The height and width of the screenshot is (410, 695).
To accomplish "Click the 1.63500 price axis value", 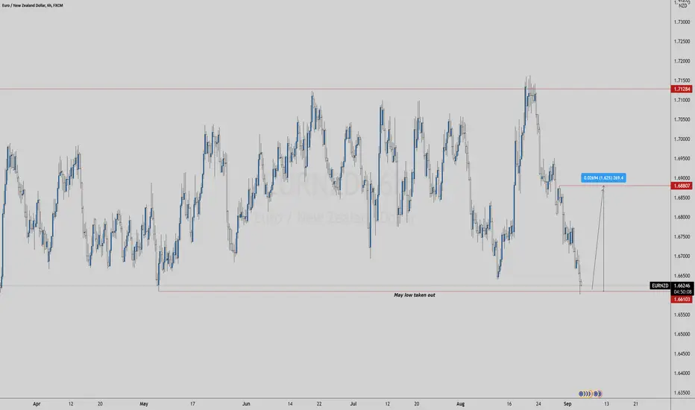I will 682,392.
